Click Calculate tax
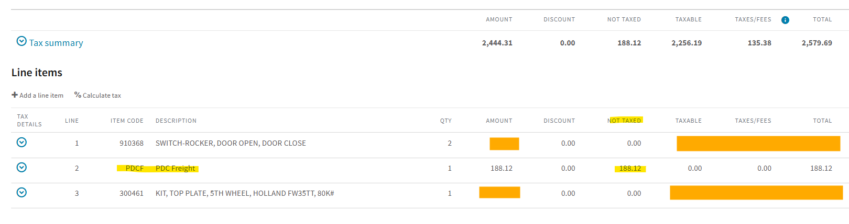The height and width of the screenshot is (224, 849). 98,95
